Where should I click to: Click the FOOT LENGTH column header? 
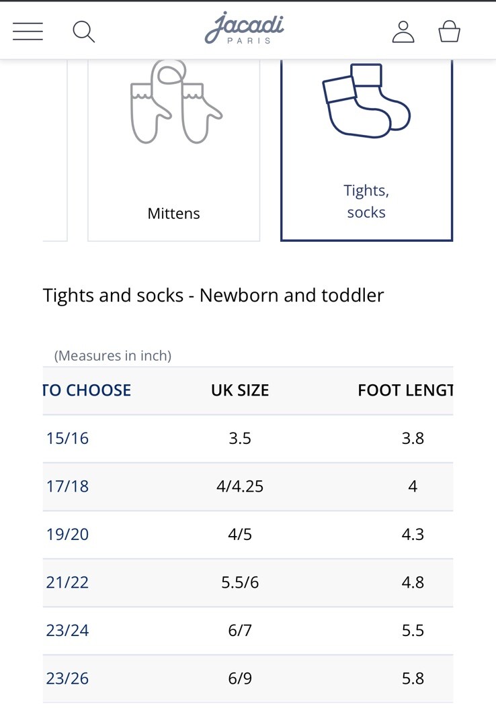coord(405,390)
